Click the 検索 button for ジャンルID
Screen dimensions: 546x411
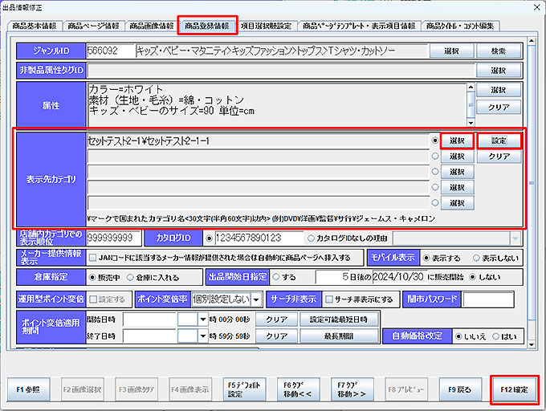point(498,51)
